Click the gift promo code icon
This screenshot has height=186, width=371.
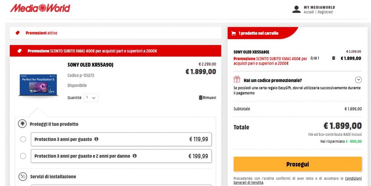(237, 80)
